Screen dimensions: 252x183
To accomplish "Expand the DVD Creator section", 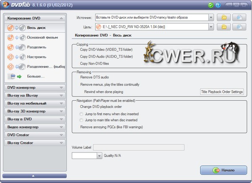I will 35,135.
